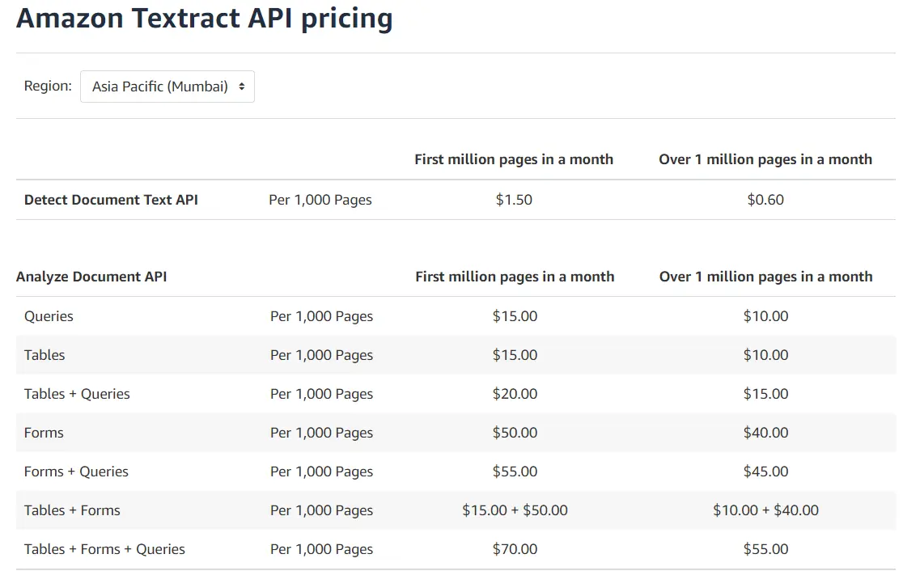Select the Tables + Forms row label
Viewport: 920px width, 571px height.
pyautogui.click(x=72, y=510)
